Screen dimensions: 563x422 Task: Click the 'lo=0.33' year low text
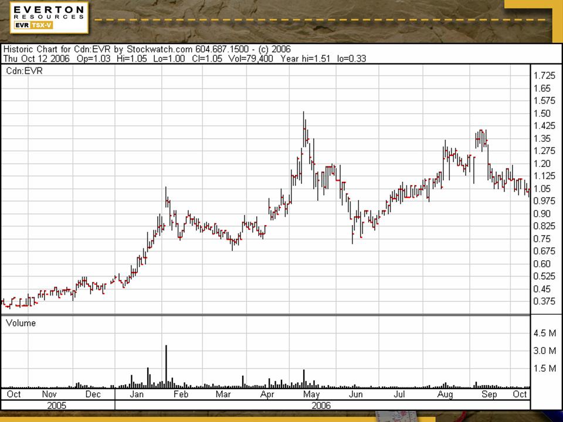pos(351,59)
